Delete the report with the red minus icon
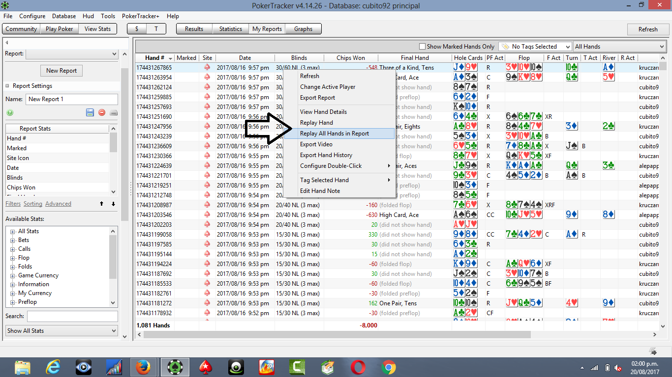This screenshot has width=672, height=377. coord(102,112)
